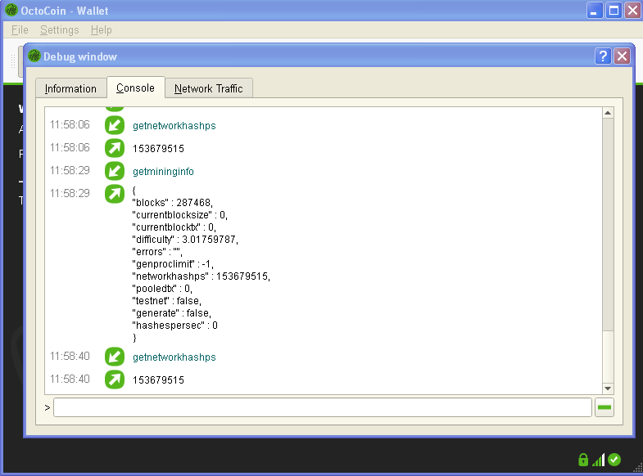Click the "generate" : false line

(172, 313)
